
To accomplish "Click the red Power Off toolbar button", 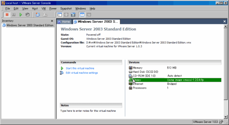I will (7, 14).
